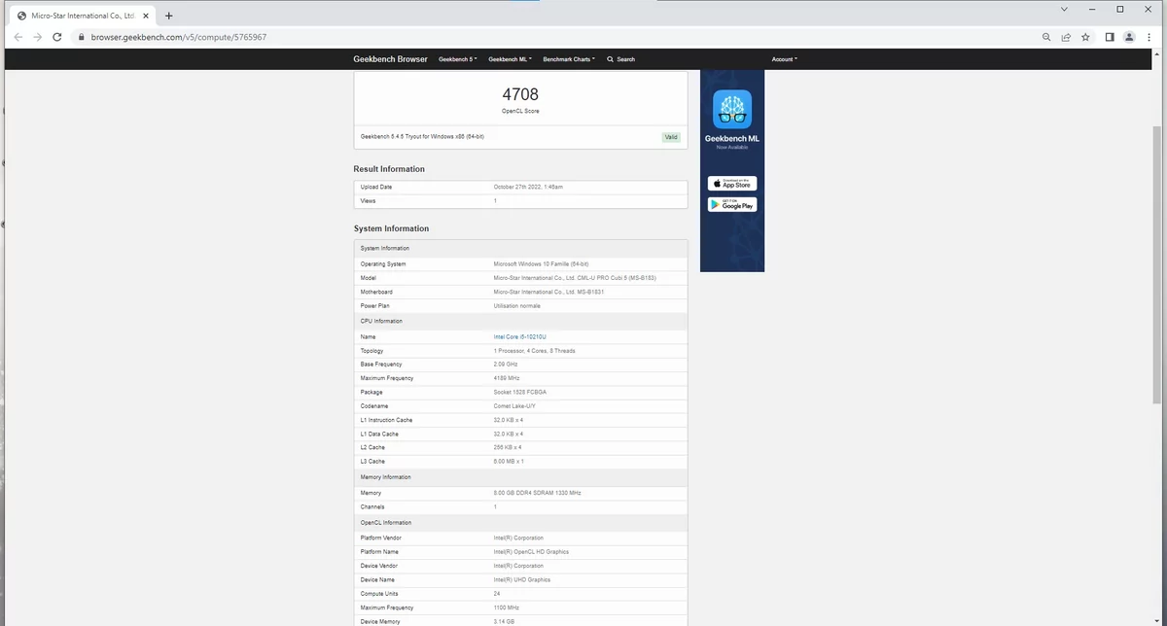Go to Geekbench Browser home
The height and width of the screenshot is (626, 1167).
click(x=390, y=59)
